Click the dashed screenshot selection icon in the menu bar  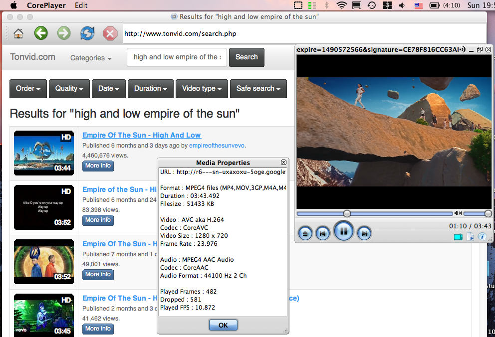298,5
